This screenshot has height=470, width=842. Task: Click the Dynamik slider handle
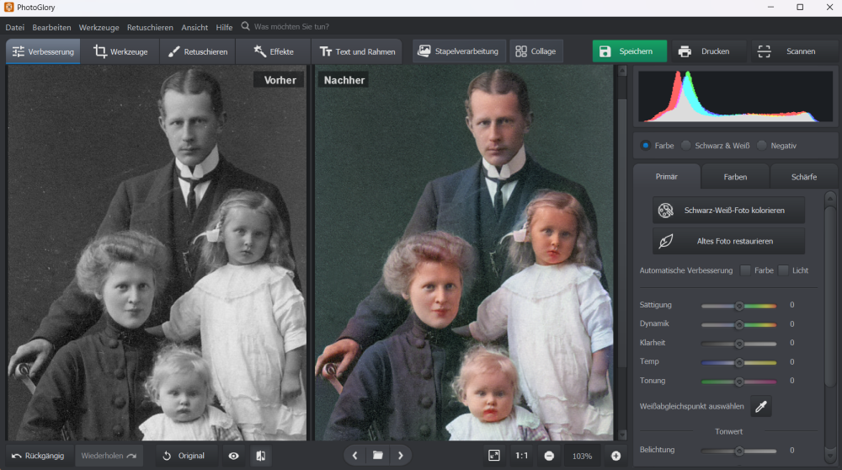pos(739,324)
